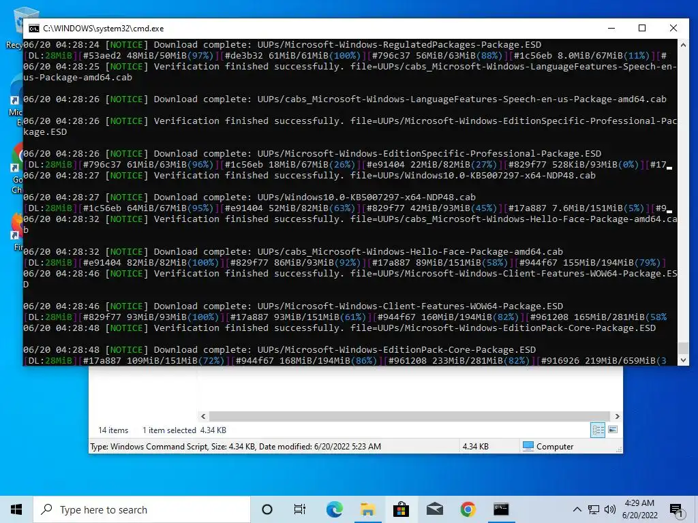Click the Computer entry in Explorer status bar
The image size is (698, 523).
548,447
